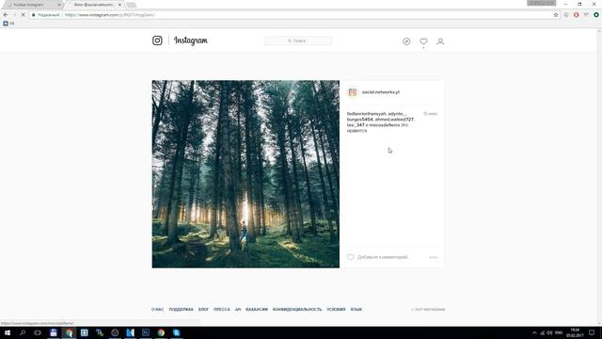Image resolution: width=602 pixels, height=339 pixels.
Task: Open Windows taskbar search
Action: pos(23,332)
